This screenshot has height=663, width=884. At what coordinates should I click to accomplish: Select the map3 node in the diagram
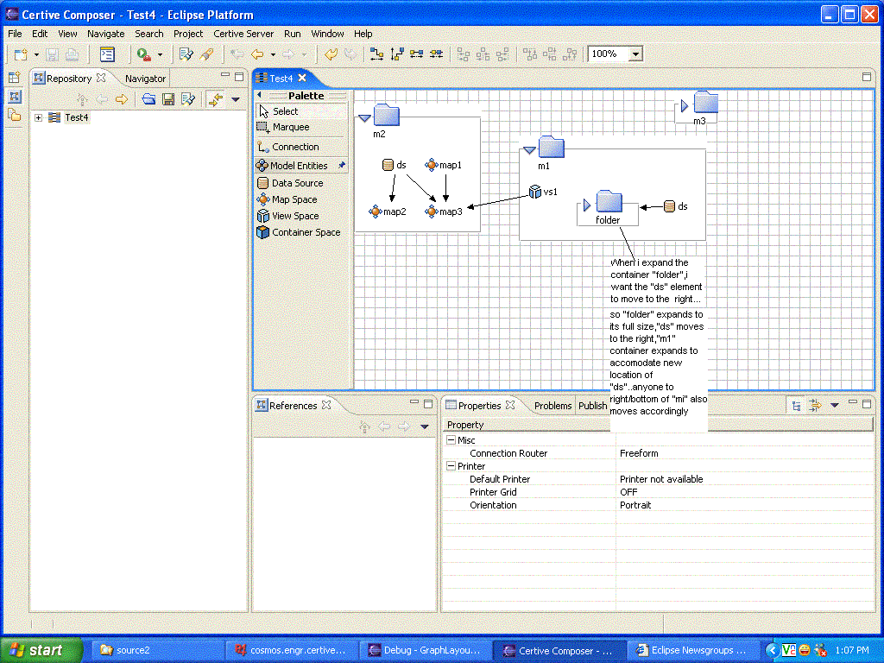[x=444, y=212]
